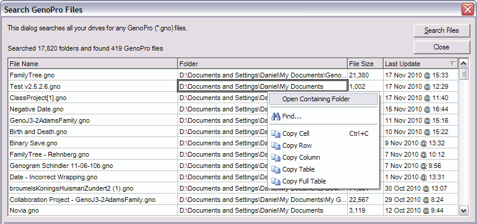Click the copy icon next to Copy Row
The height and width of the screenshot is (224, 477).
276,146
